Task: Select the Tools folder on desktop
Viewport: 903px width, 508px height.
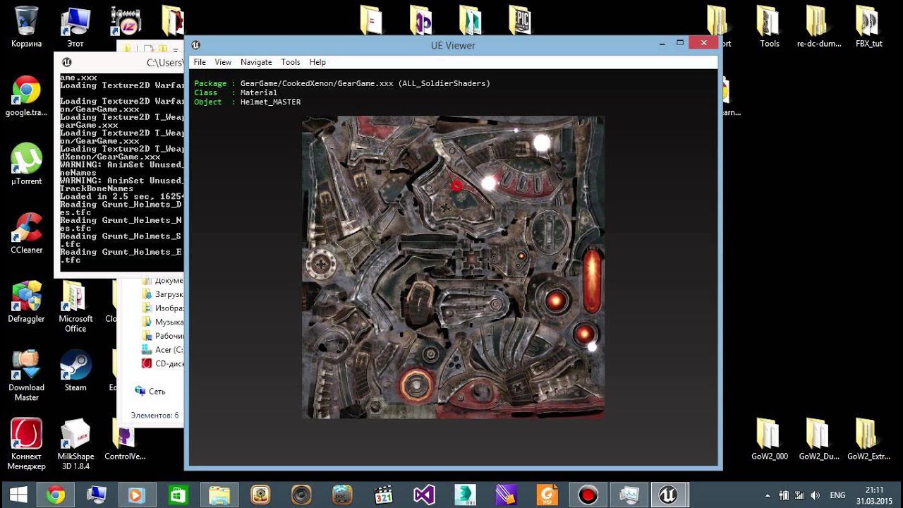Action: tap(770, 27)
